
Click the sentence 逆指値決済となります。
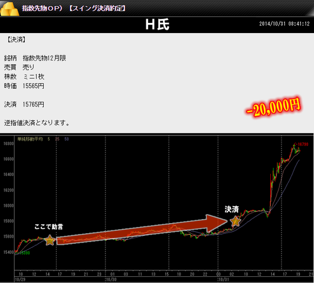click(x=37, y=123)
